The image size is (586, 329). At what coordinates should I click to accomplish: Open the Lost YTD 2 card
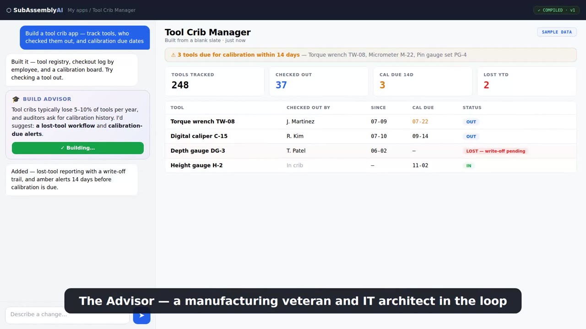527,81
